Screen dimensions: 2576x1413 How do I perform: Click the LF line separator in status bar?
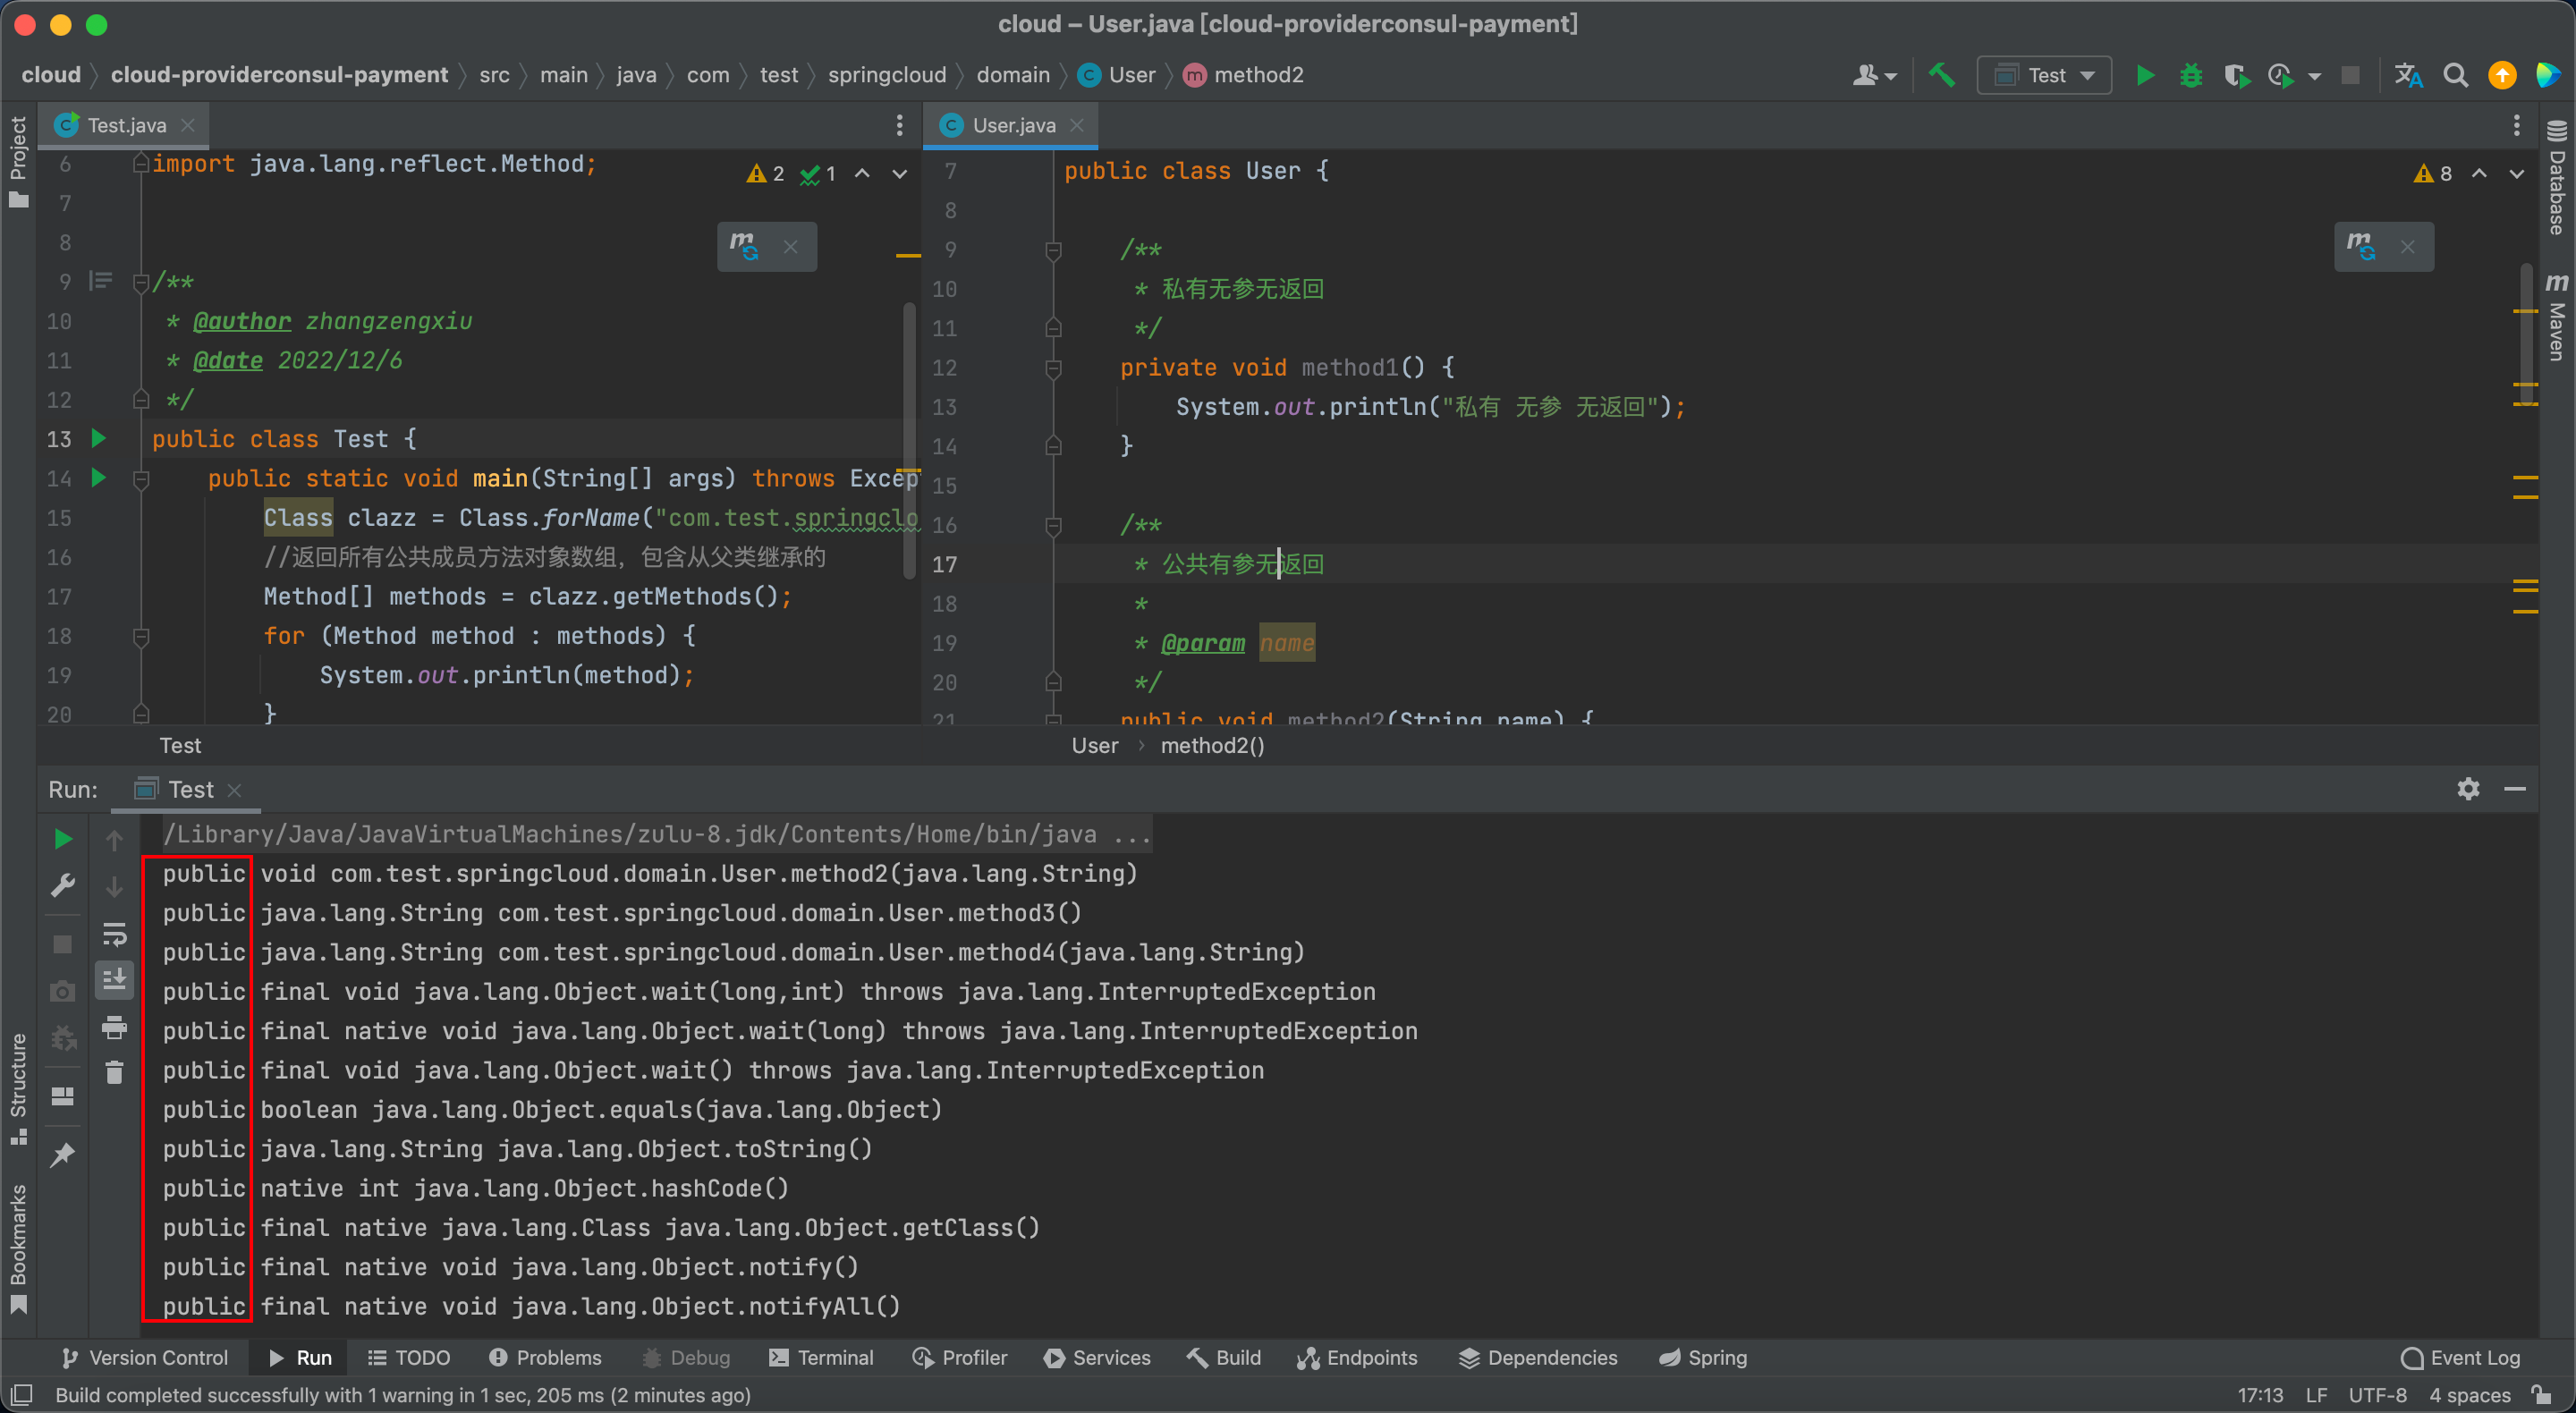(x=2316, y=1394)
